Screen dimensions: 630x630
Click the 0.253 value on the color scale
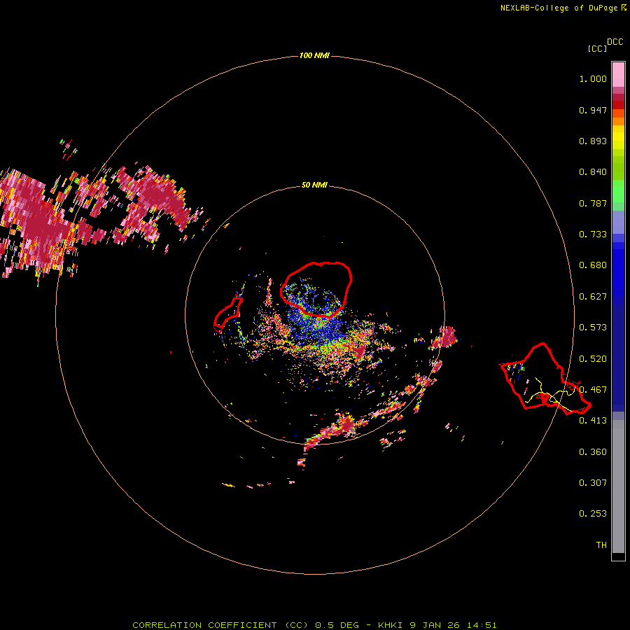(x=593, y=514)
